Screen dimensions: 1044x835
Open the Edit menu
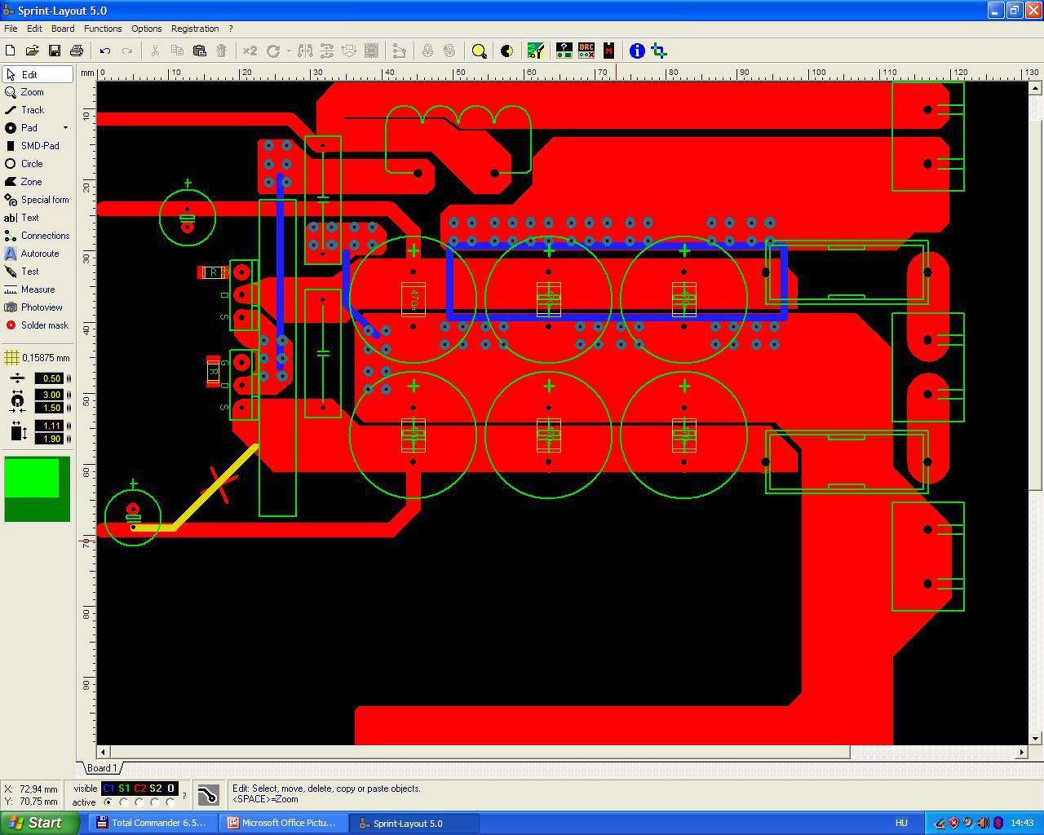[34, 29]
